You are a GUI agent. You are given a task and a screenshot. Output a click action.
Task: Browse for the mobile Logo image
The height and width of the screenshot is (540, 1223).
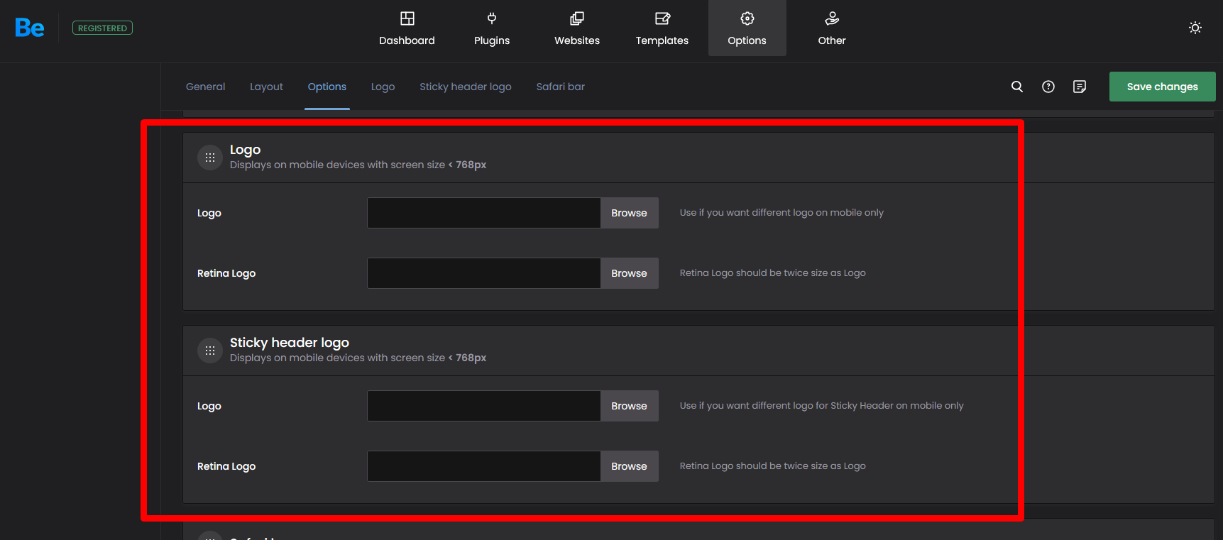629,213
